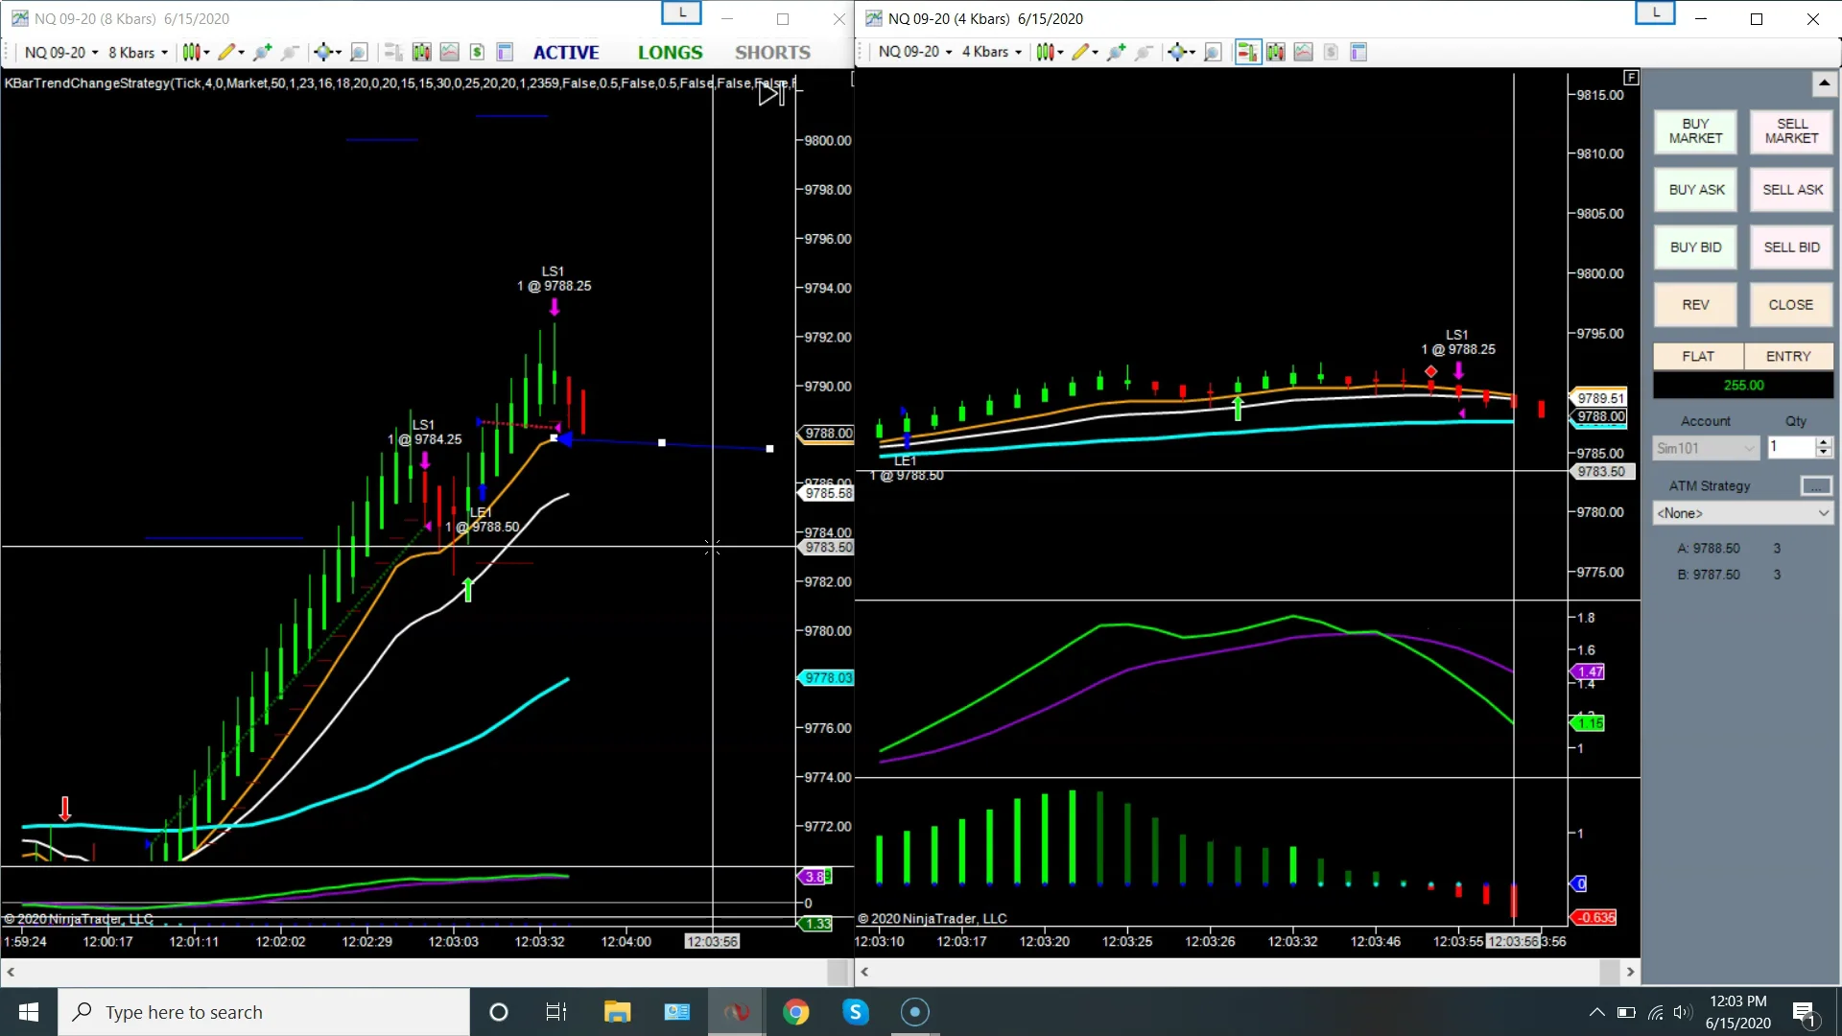1842x1036 pixels.
Task: Open the ATM Strategy None dropdown
Action: (1742, 513)
